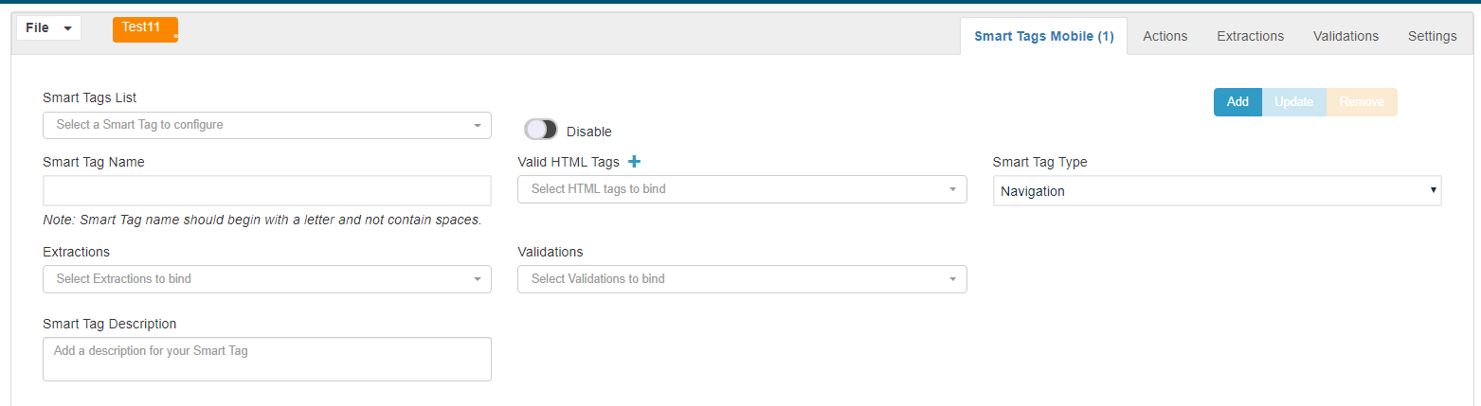Click the Remove button
This screenshot has height=406, width=1481.
coord(1362,102)
